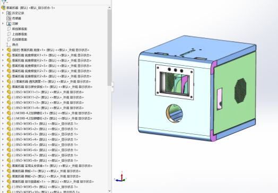Click the 历史记录 history folder icon

point(8,13)
